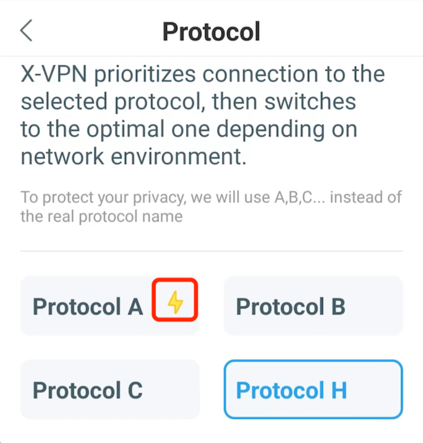This screenshot has height=443, width=423.
Task: Click the 'the real protocol name' text
Action: 101,217
